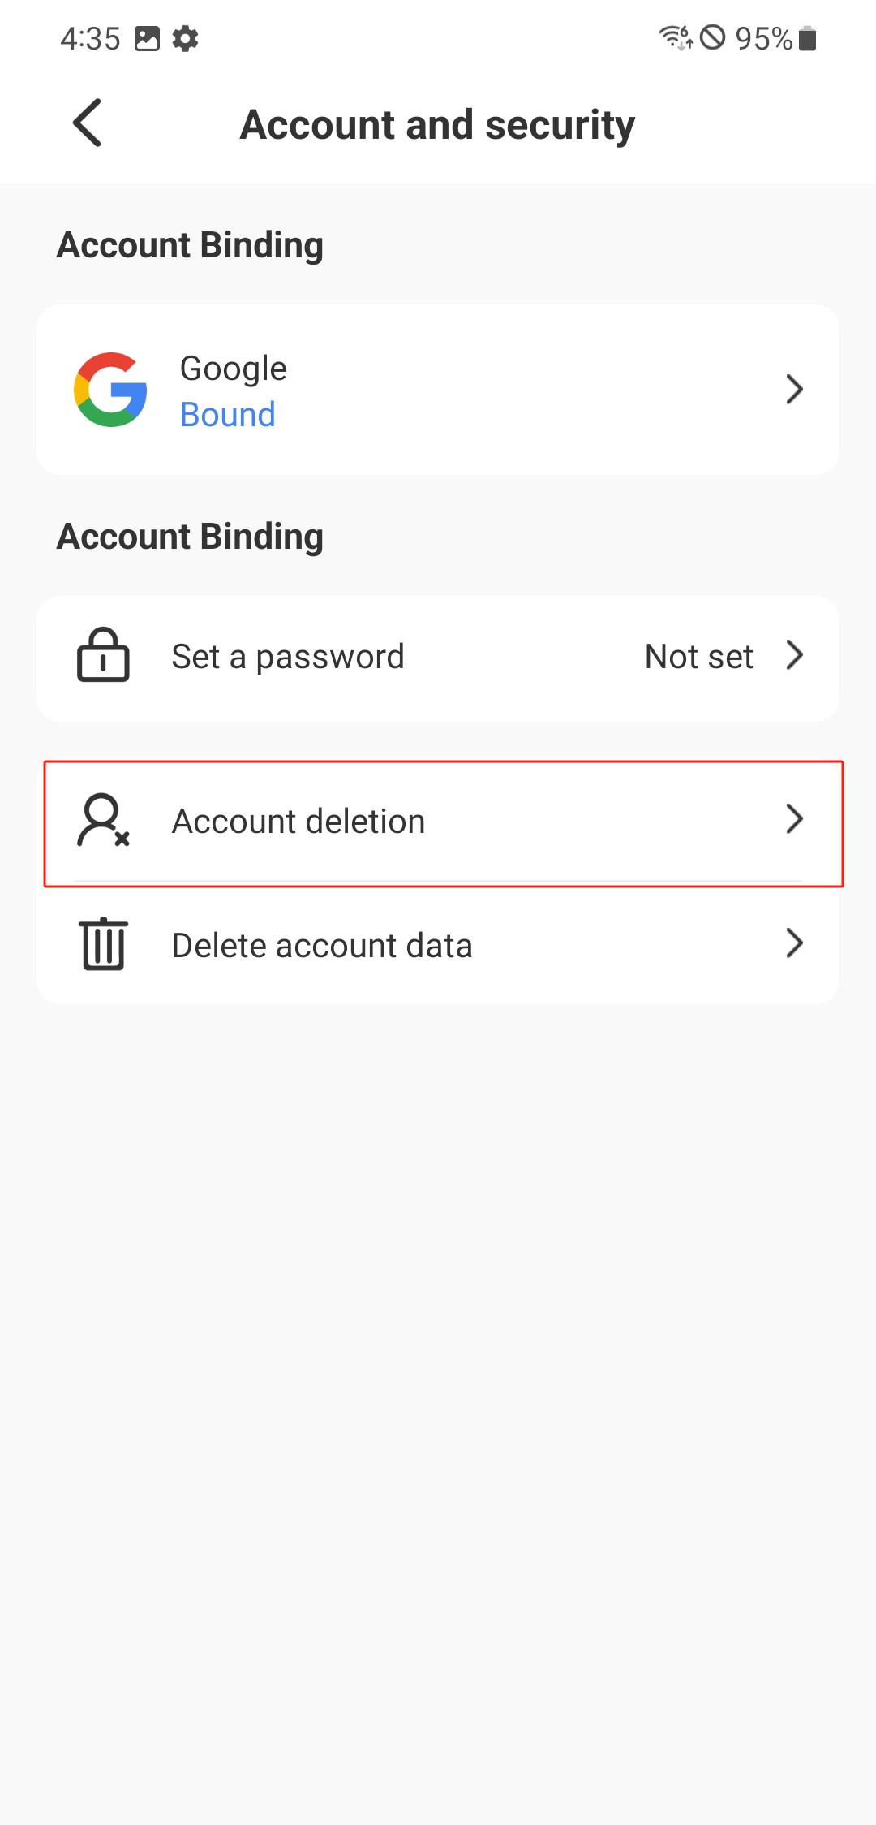Viewport: 876px width, 1825px height.
Task: Open Delete account data via its chevron
Action: [794, 943]
